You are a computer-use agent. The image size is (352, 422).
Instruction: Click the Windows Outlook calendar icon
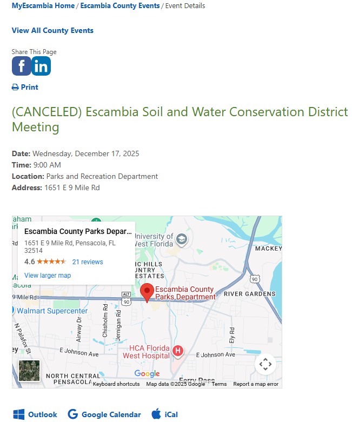coord(19,414)
